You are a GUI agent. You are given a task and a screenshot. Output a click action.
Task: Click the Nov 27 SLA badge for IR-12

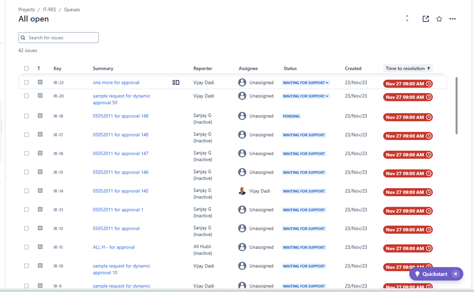[x=408, y=229]
